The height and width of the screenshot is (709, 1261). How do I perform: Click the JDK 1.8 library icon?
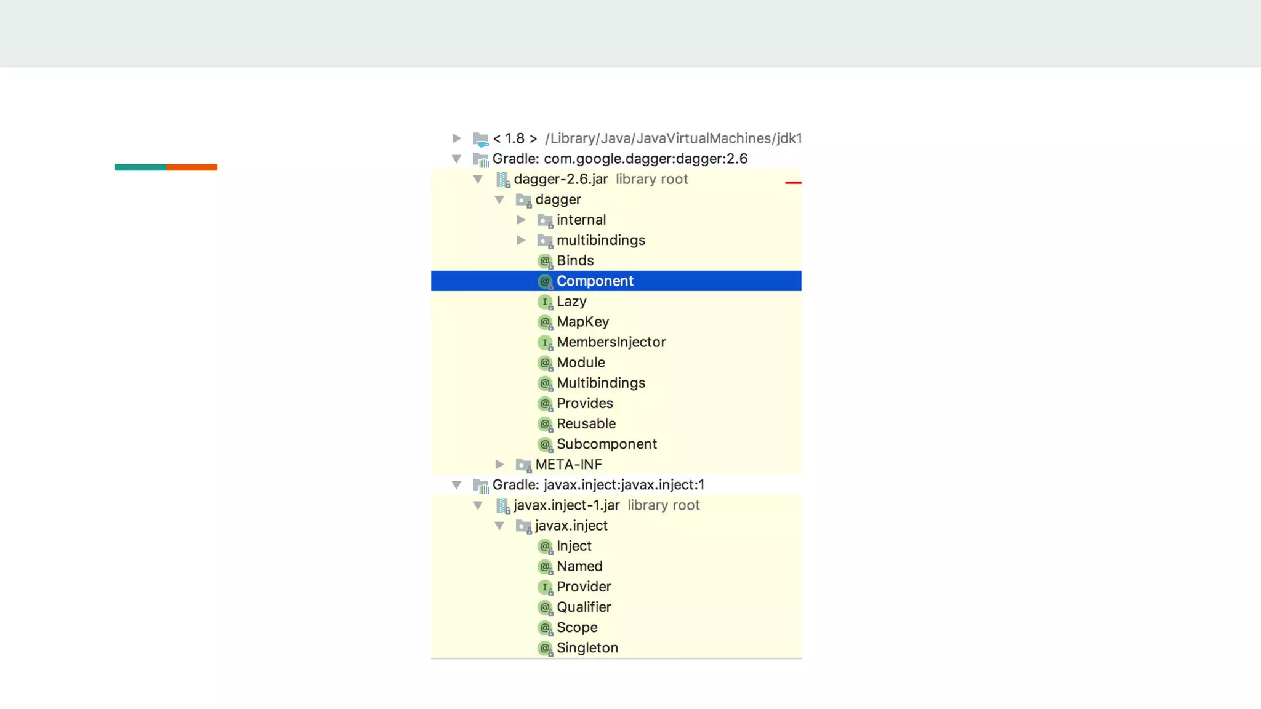[480, 139]
